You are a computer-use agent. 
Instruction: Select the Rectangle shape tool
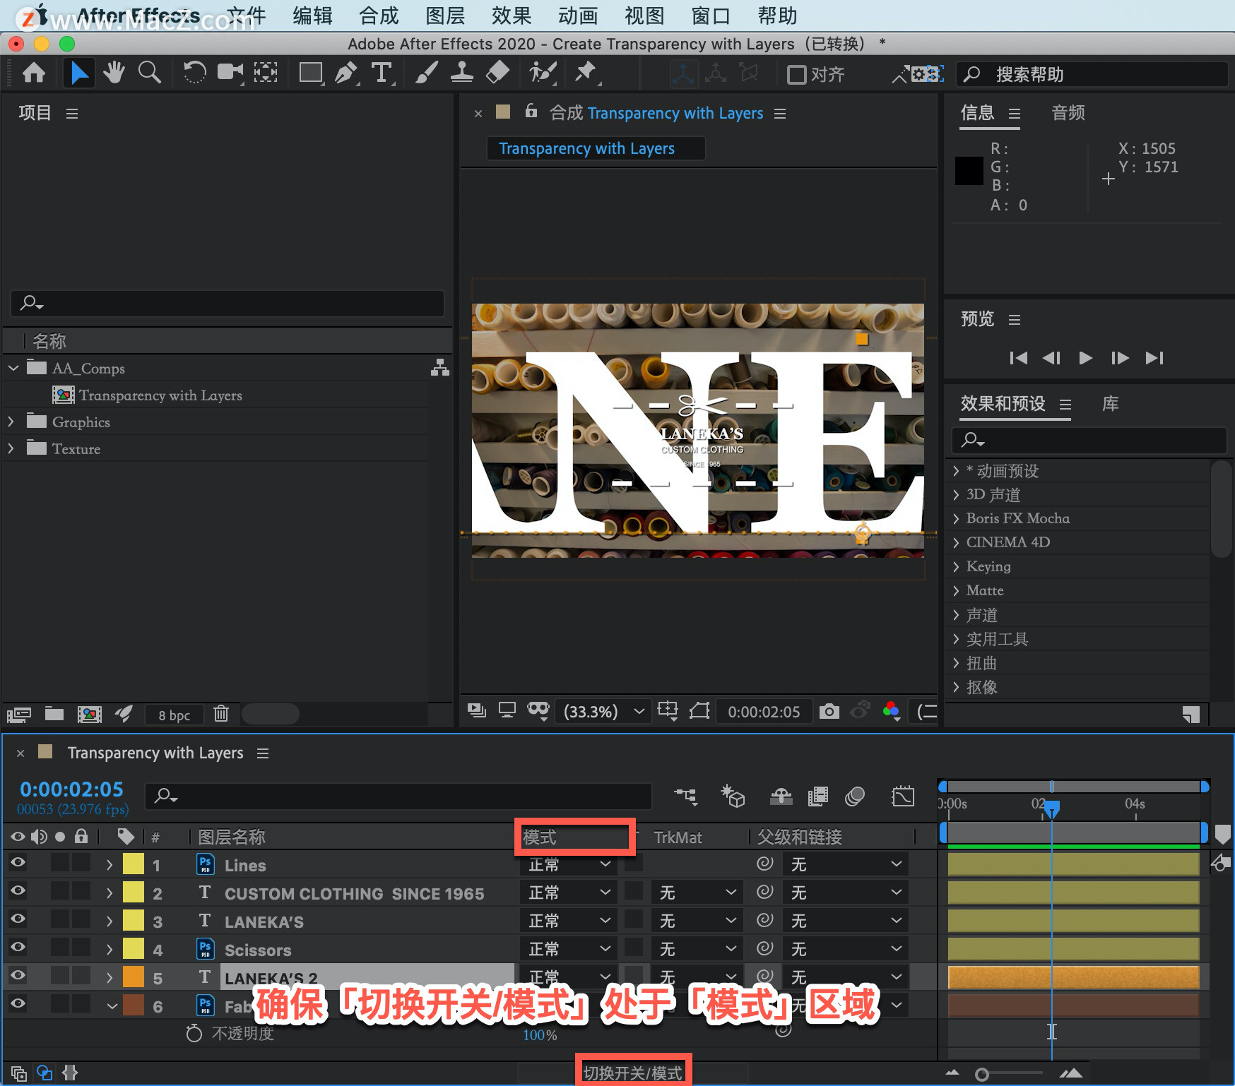[x=311, y=73]
